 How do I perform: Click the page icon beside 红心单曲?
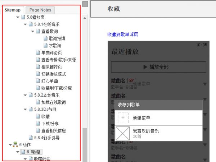pyautogui.click(x=38, y=81)
